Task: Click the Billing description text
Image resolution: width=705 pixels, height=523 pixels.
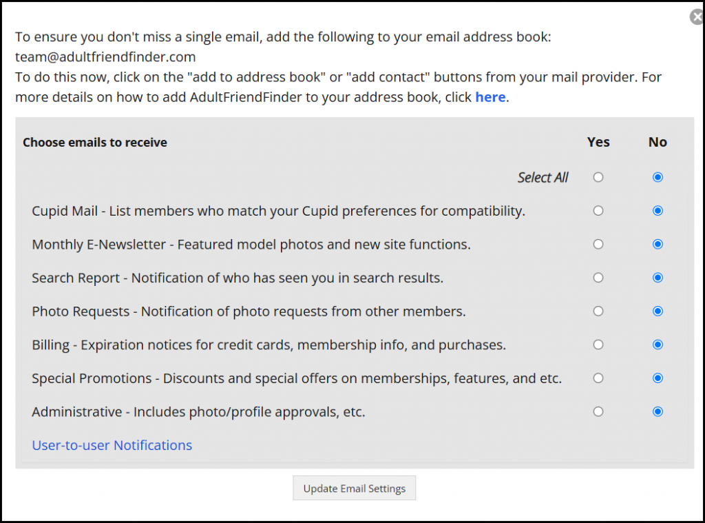Action: pos(269,345)
